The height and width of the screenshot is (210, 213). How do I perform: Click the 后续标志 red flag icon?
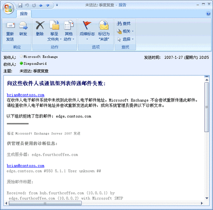87,25
